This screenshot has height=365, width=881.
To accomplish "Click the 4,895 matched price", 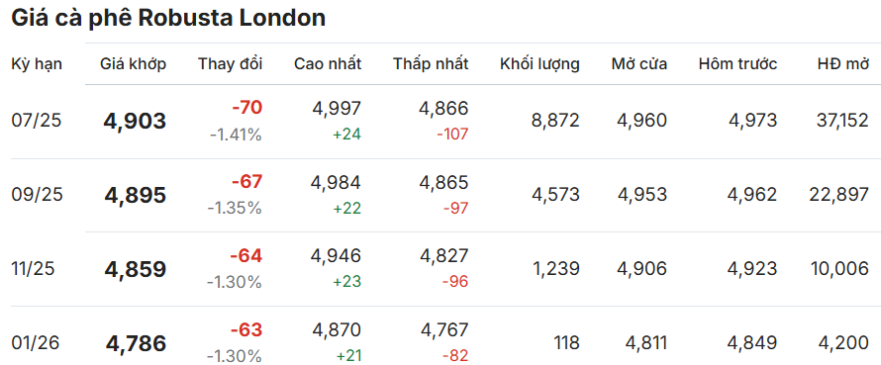I will click(x=136, y=196).
